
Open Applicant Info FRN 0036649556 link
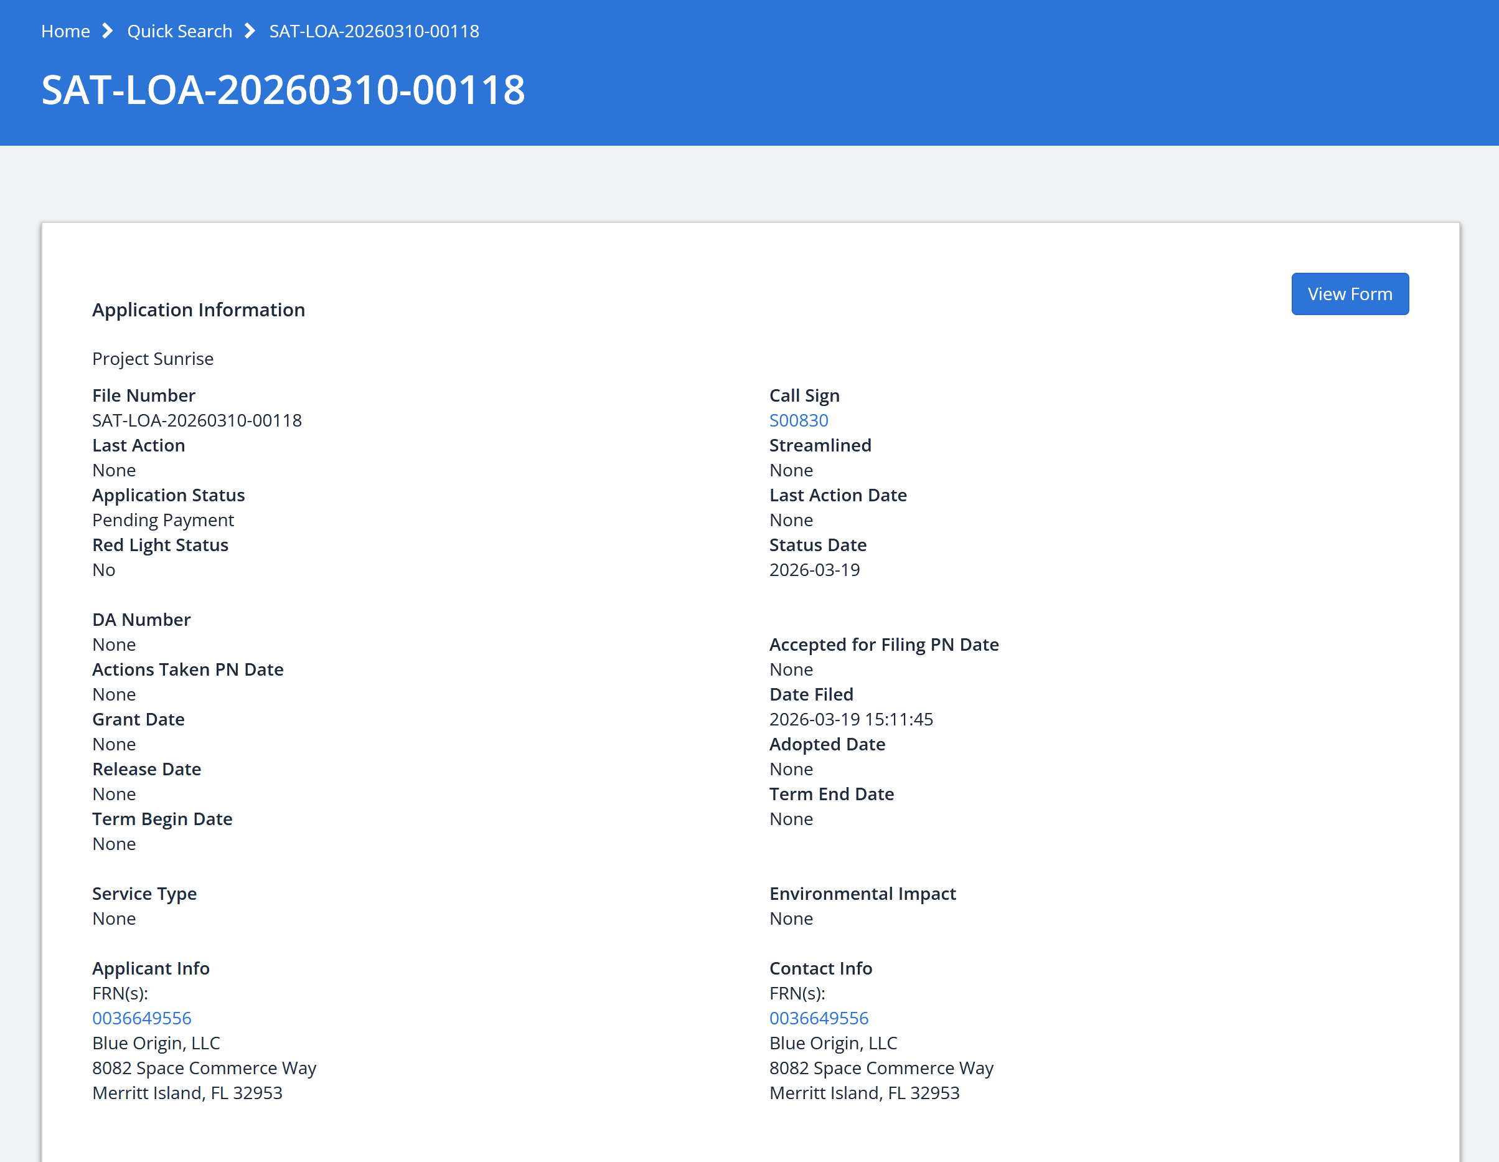(x=141, y=1018)
